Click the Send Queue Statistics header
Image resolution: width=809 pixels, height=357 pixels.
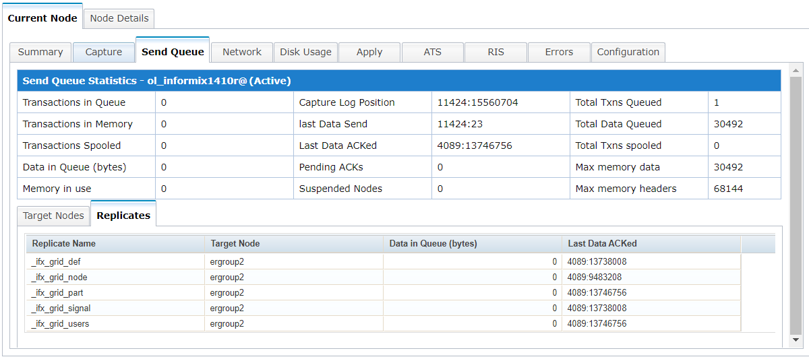[x=399, y=81]
